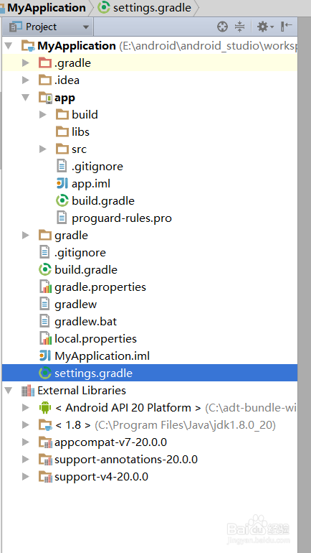Expand the src folder

(x=42, y=149)
